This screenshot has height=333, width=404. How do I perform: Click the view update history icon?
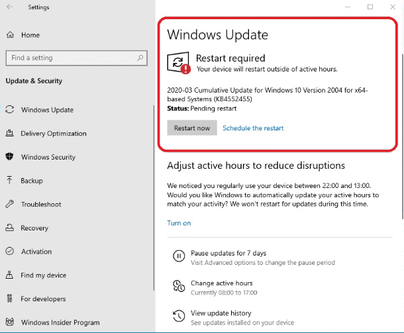179,316
